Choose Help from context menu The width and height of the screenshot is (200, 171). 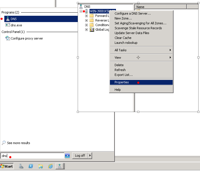tap(141, 90)
